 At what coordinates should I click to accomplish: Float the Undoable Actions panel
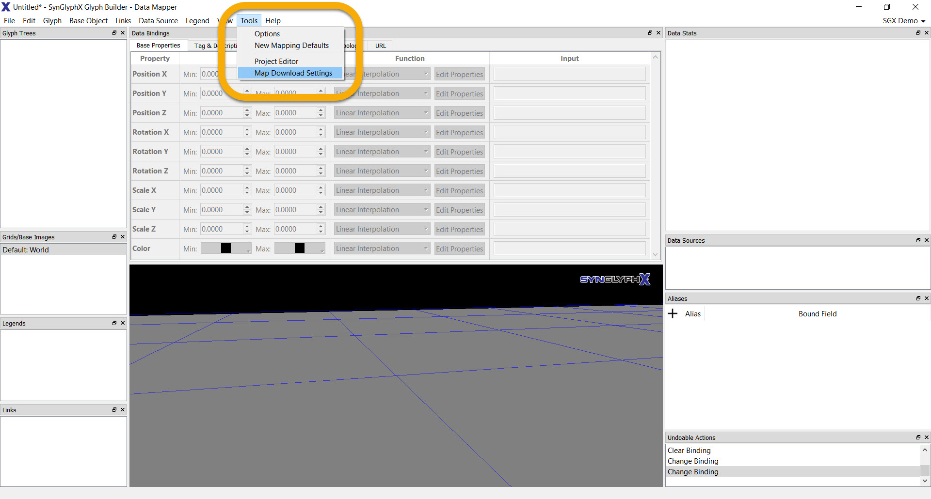(x=918, y=437)
